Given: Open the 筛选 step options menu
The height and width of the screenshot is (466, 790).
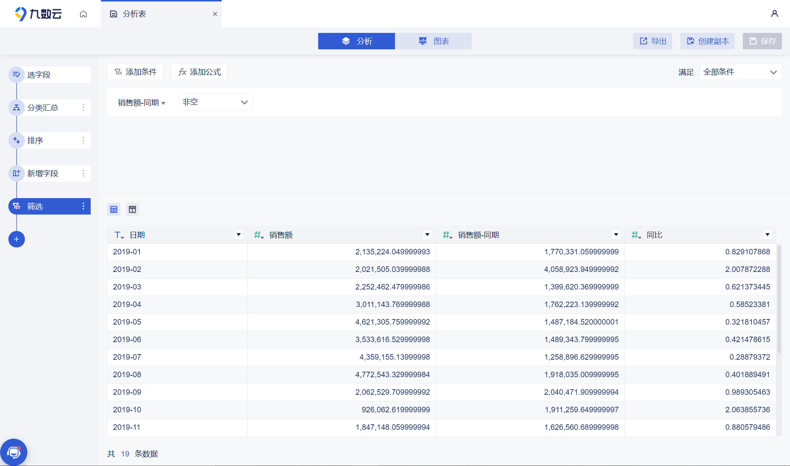Looking at the screenshot, I should 83,206.
